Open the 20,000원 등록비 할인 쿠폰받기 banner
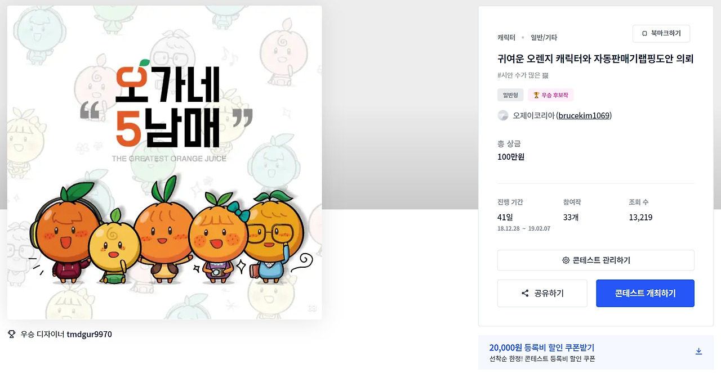The width and height of the screenshot is (721, 374). pyautogui.click(x=596, y=353)
